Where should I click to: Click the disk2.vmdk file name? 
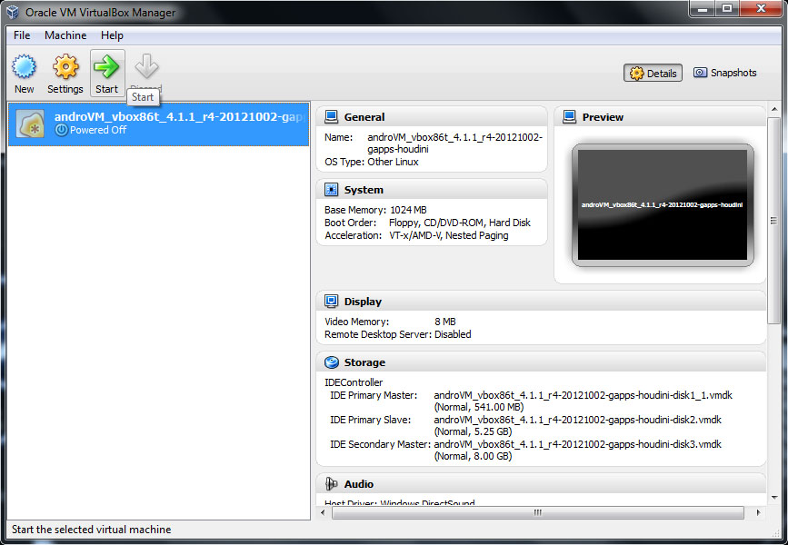click(x=577, y=420)
